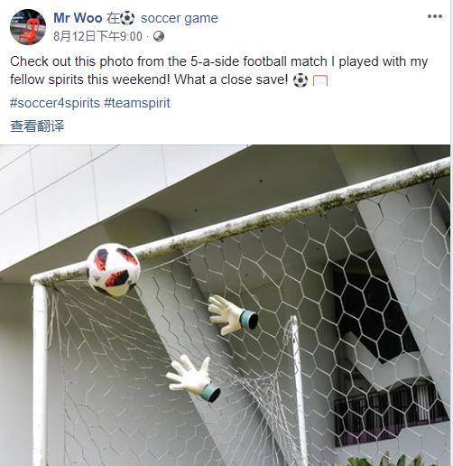453x466 pixels.
Task: Open the #soccer4spirits hashtag
Action: tap(55, 103)
